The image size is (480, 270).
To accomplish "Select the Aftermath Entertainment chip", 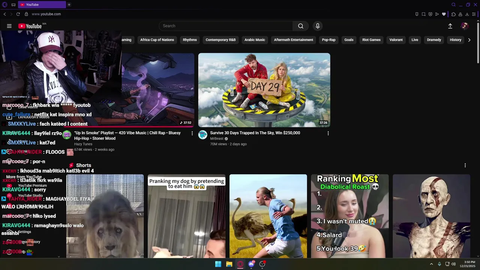I will pyautogui.click(x=293, y=40).
